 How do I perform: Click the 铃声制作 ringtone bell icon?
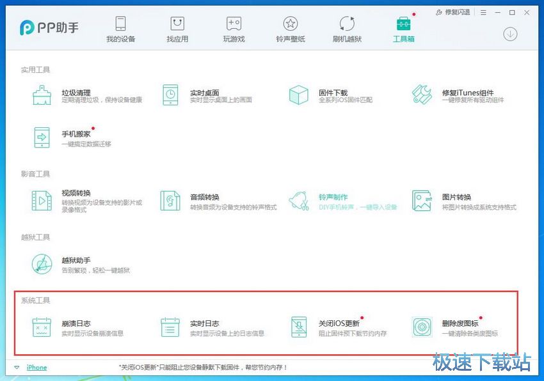(298, 200)
